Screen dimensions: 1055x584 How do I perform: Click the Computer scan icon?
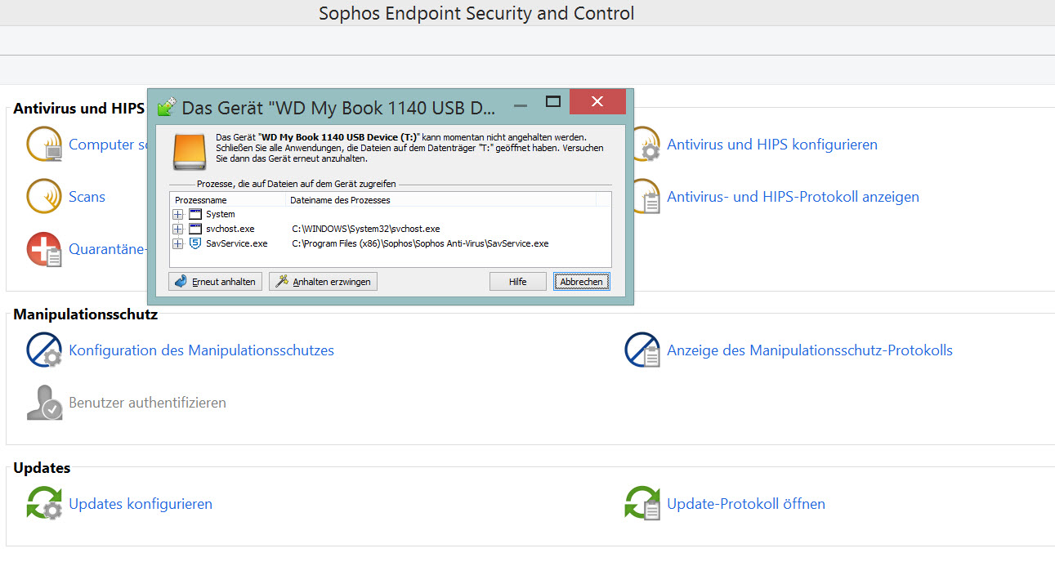point(44,145)
